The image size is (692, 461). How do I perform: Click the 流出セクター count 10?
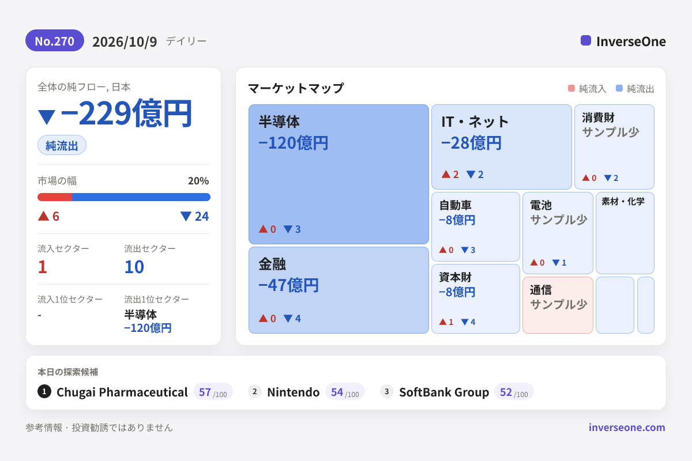coord(134,267)
